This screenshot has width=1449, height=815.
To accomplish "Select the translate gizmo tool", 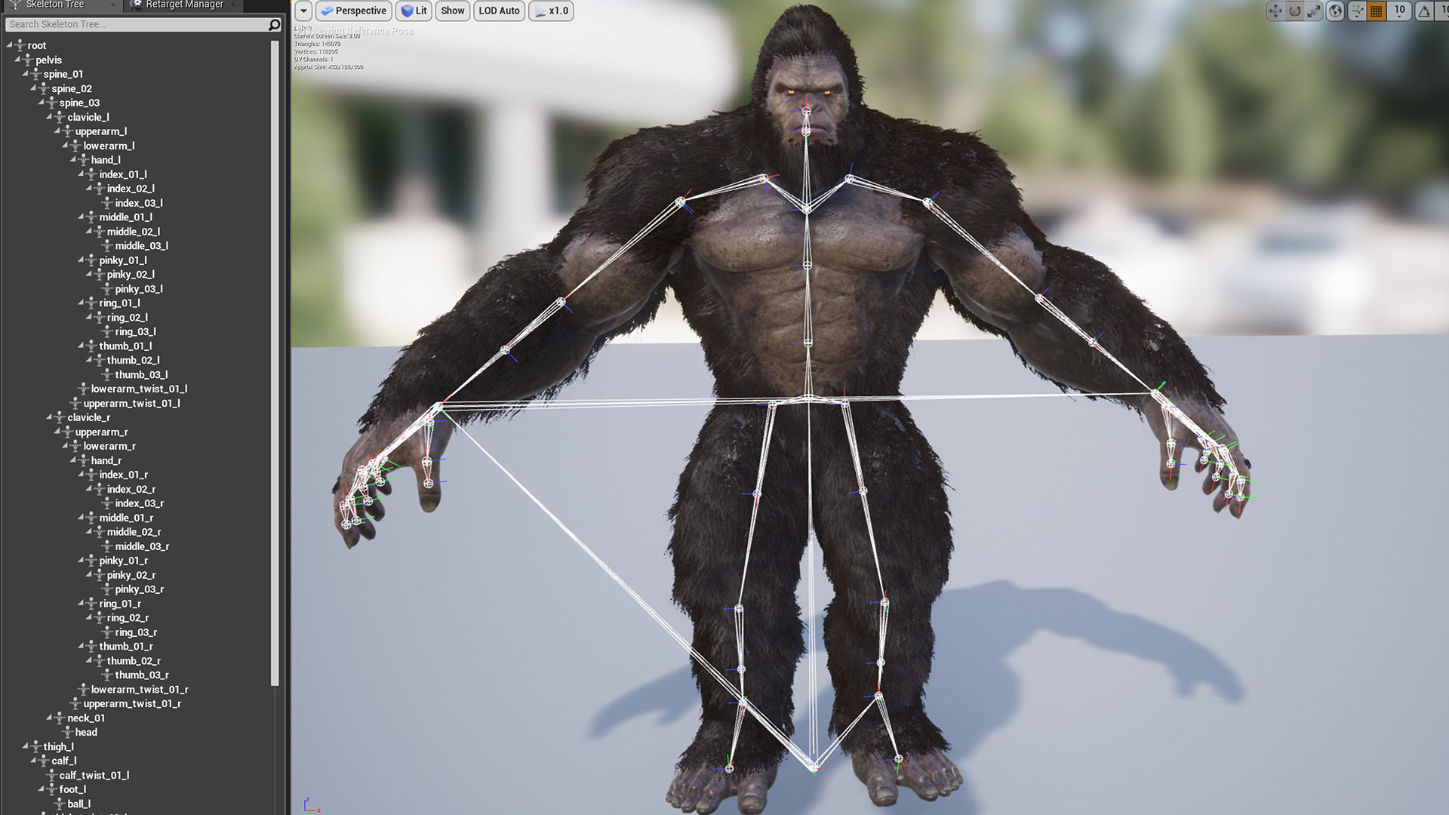I will click(1275, 11).
